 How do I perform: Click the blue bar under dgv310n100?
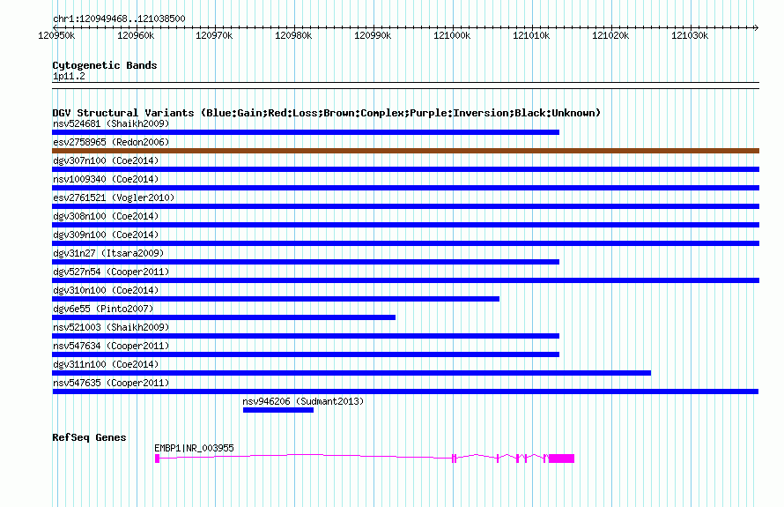coord(276,299)
